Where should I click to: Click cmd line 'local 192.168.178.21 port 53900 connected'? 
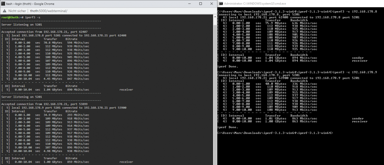click(288, 78)
